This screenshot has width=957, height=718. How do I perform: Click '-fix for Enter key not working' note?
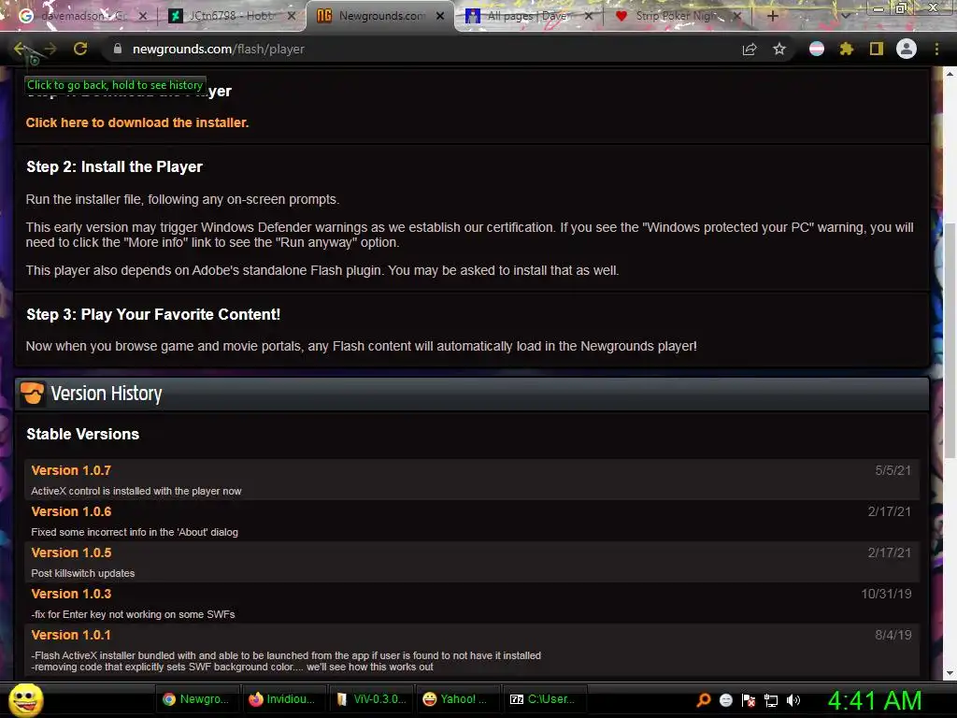(133, 614)
